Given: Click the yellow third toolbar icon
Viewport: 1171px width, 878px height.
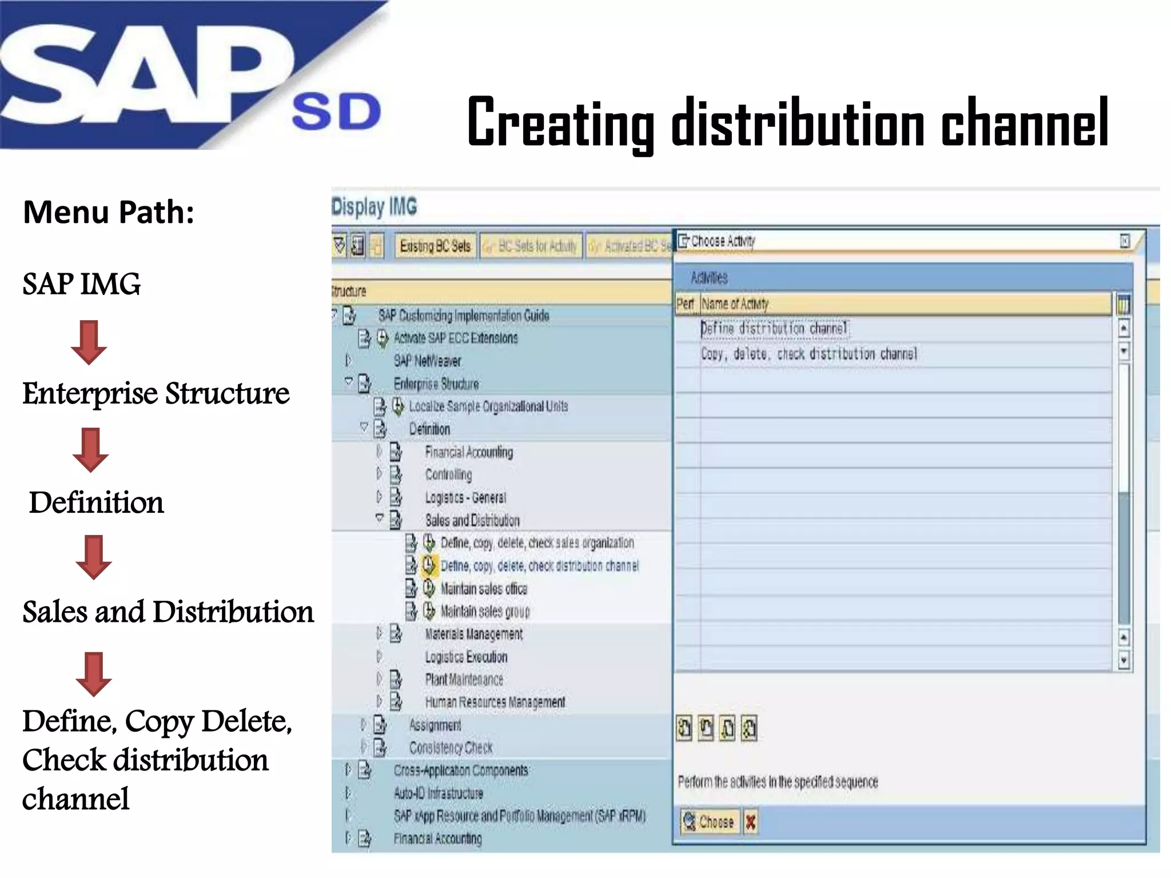Looking at the screenshot, I should [376, 246].
